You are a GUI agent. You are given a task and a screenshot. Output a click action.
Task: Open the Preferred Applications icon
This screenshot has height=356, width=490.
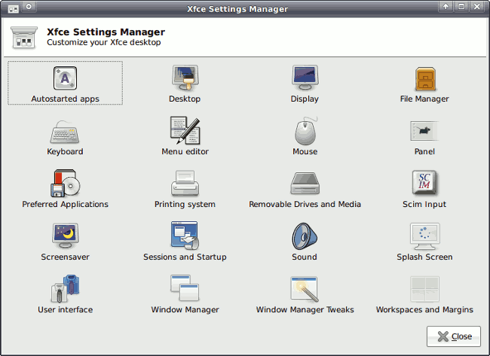tap(65, 183)
